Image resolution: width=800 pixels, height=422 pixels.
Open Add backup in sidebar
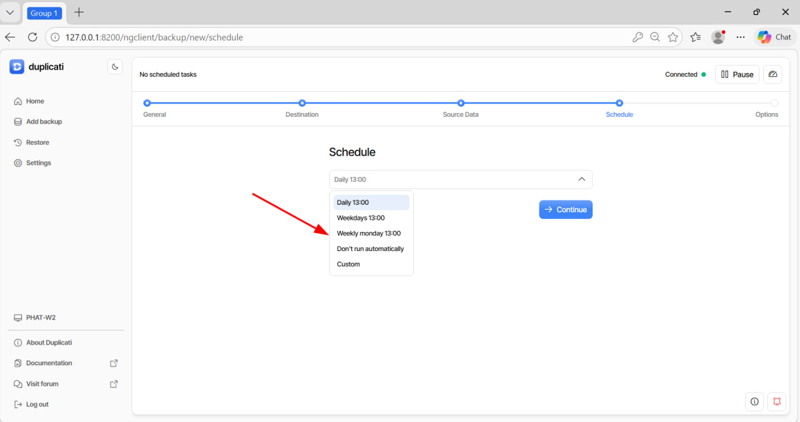coord(44,122)
